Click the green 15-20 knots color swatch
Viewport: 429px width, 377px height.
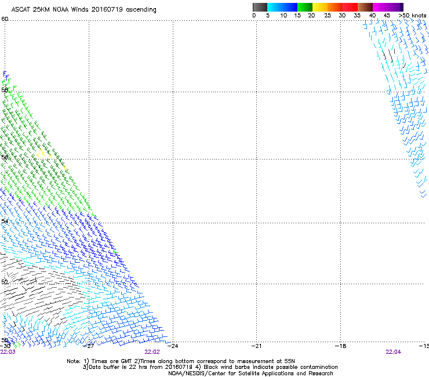coord(305,7)
